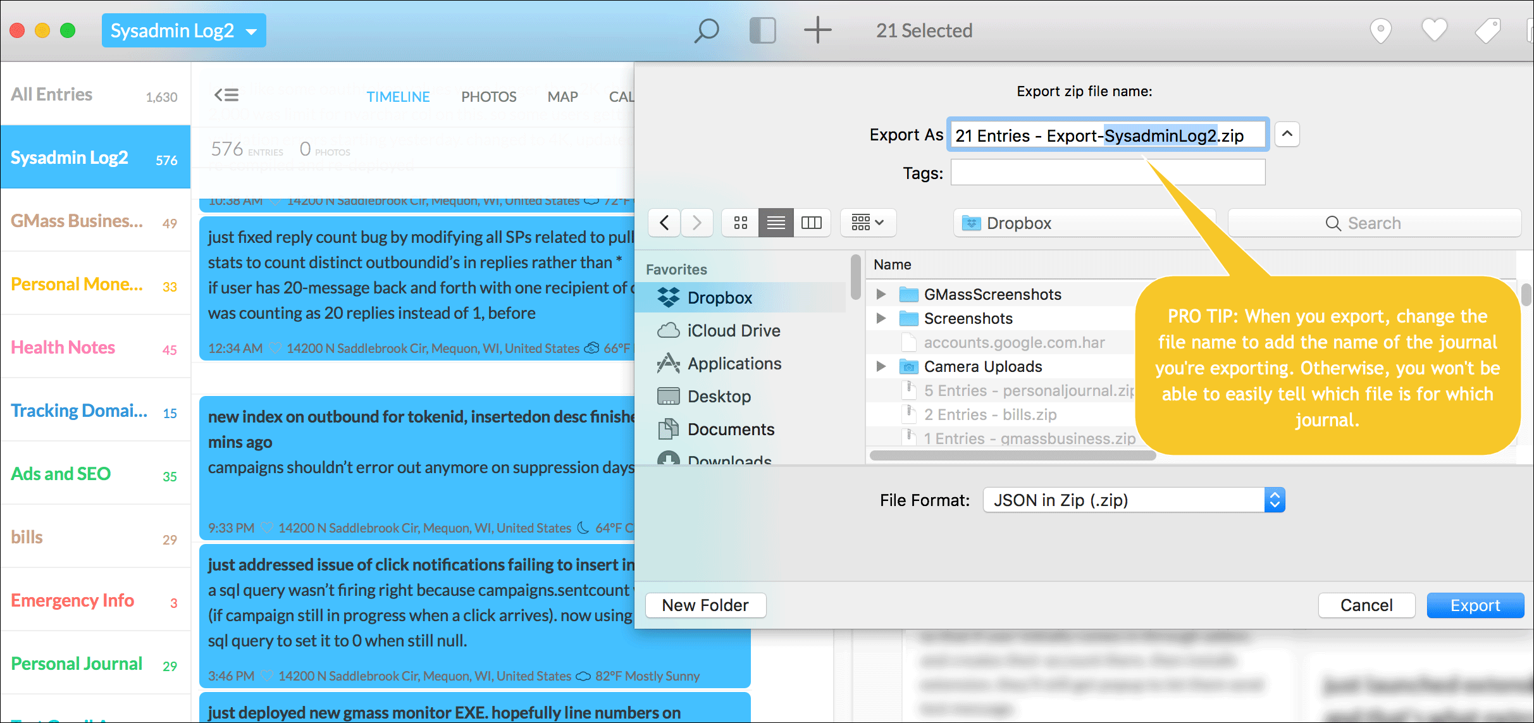Viewport: 1534px width, 723px height.
Task: Click the location pin icon
Action: pyautogui.click(x=1380, y=30)
